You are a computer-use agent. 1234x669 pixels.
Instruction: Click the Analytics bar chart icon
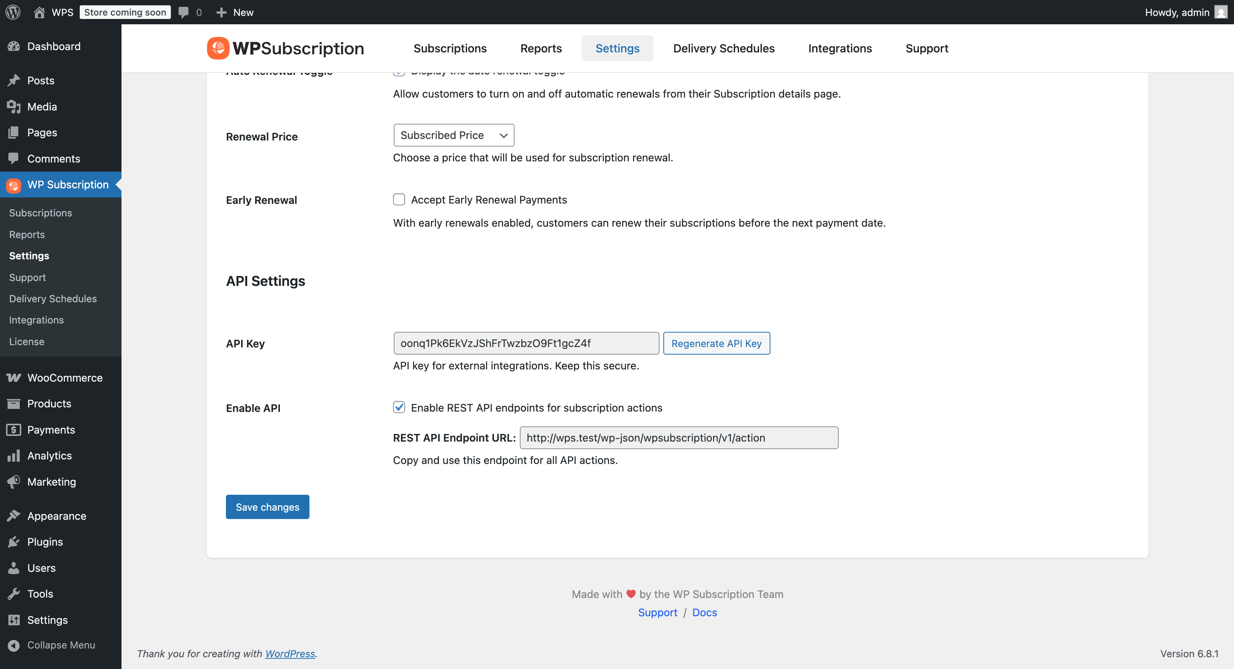click(x=13, y=455)
